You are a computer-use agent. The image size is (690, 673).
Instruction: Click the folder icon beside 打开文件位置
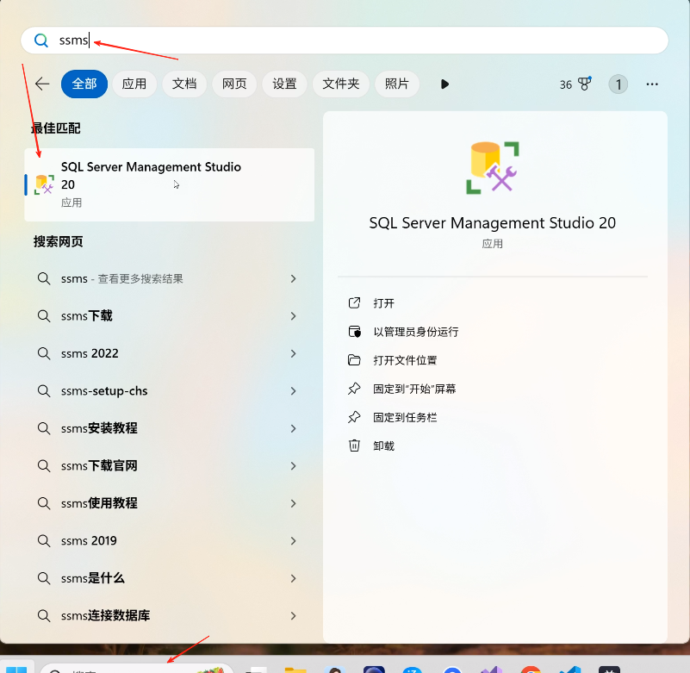point(354,360)
